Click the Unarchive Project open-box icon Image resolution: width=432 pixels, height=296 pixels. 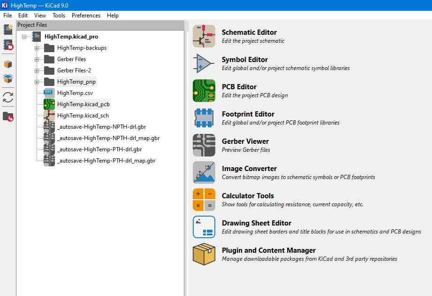coord(8,78)
